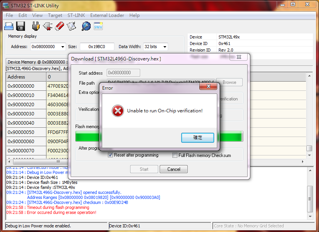Close the Error dialog with X
319x232 pixels.
(x=208, y=86)
